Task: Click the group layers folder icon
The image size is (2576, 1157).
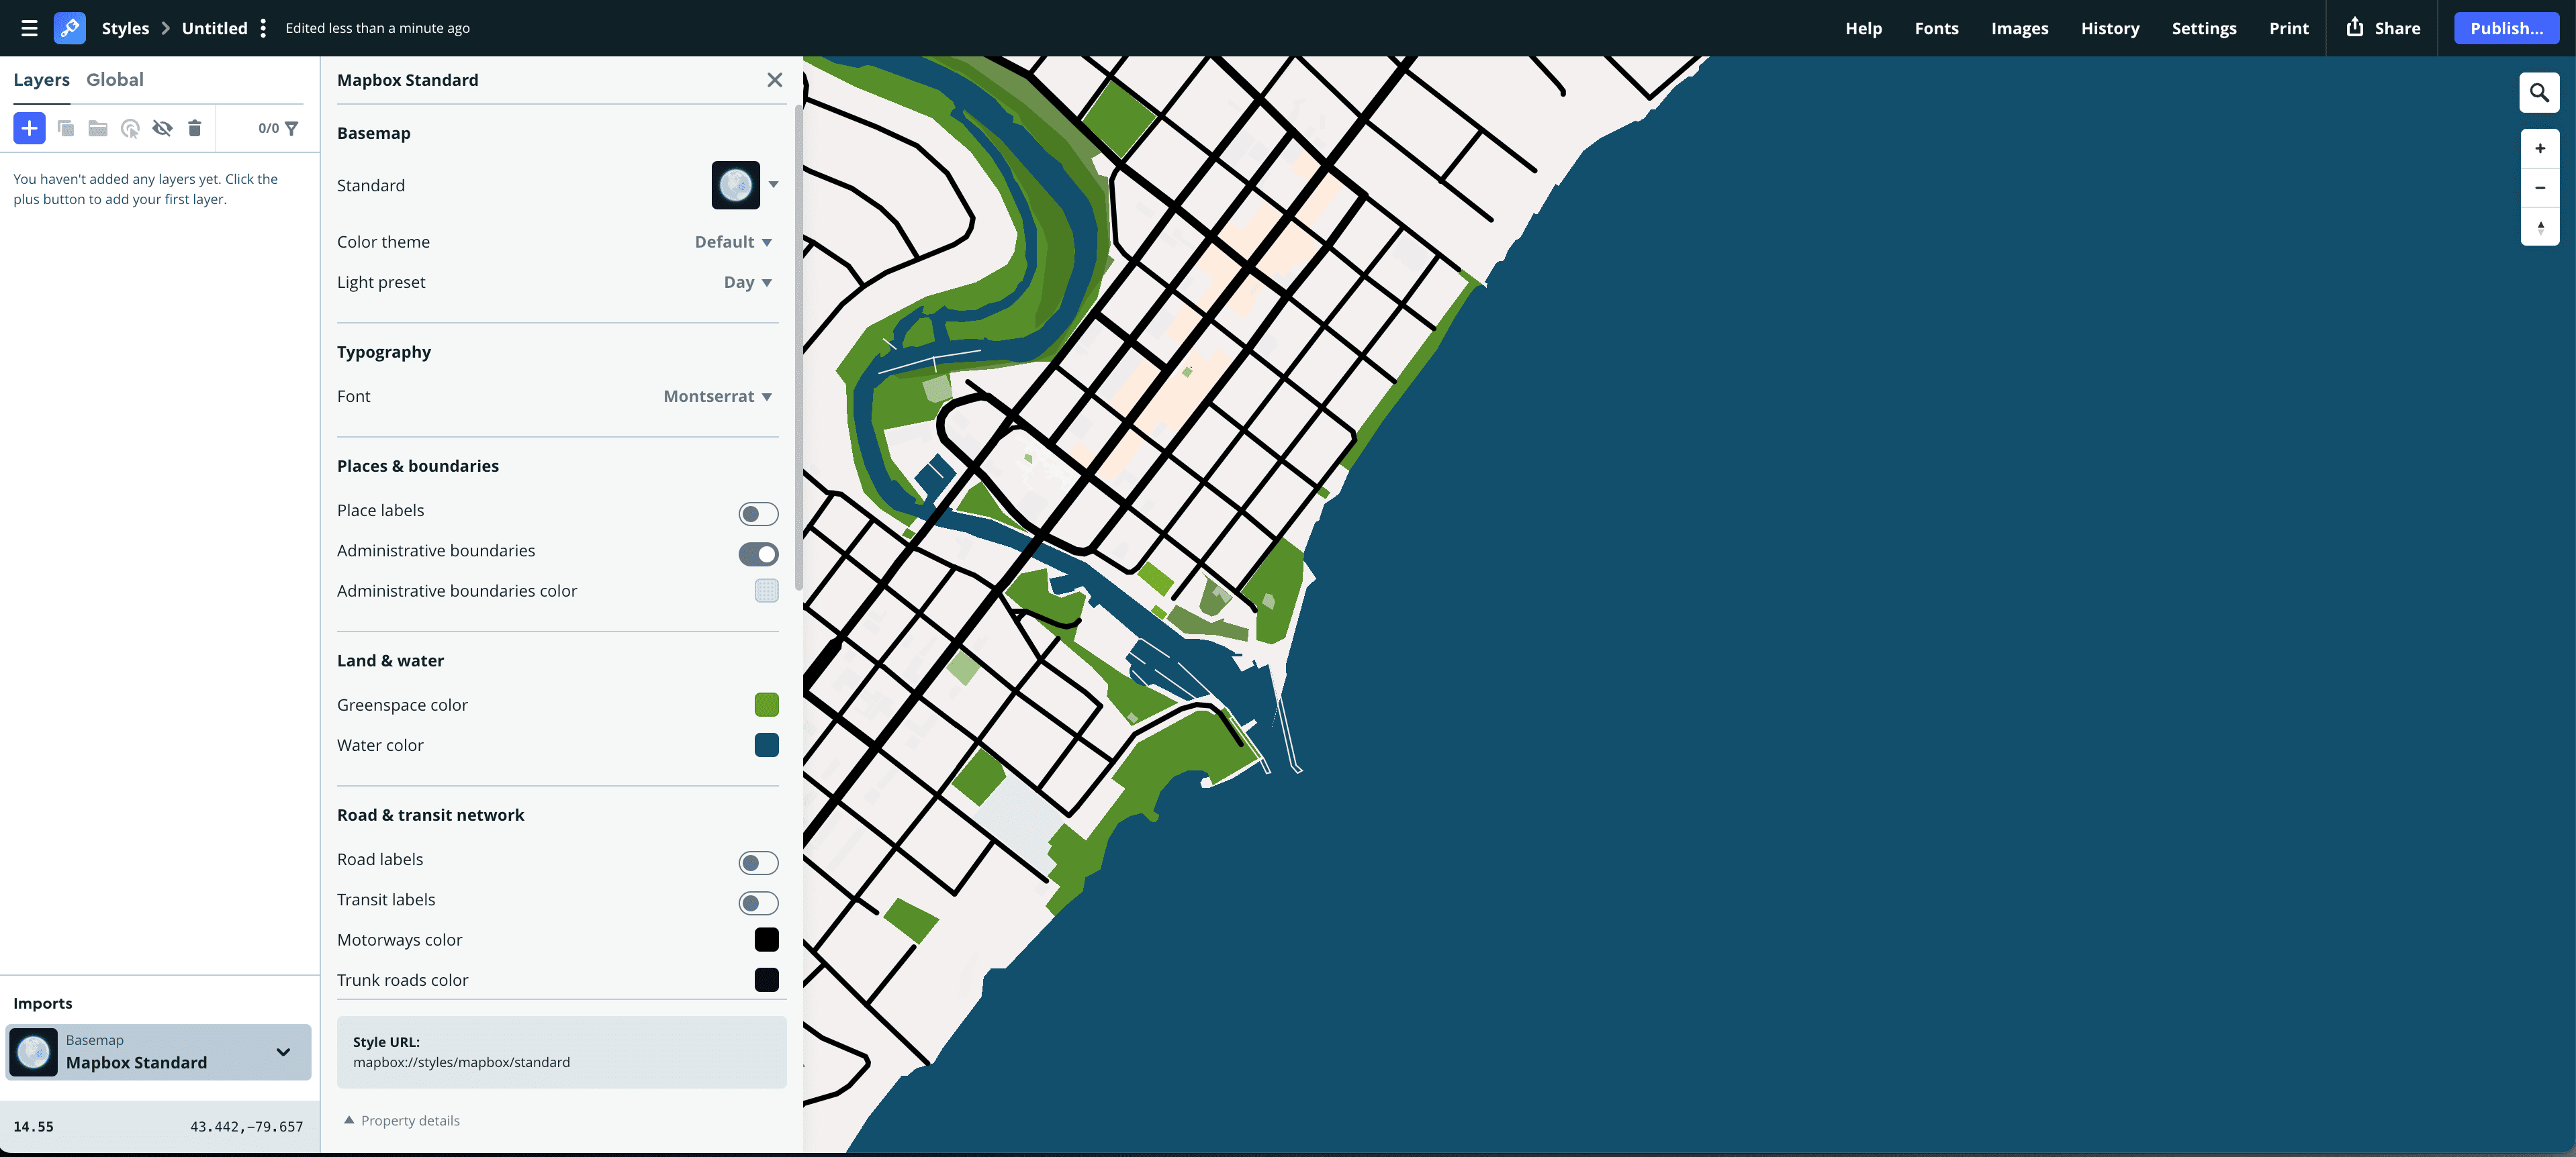Action: click(x=97, y=128)
